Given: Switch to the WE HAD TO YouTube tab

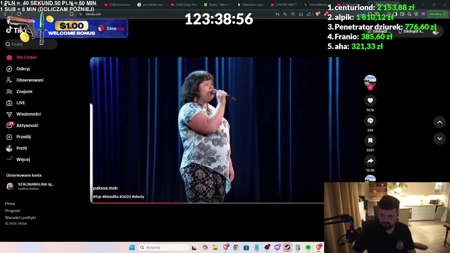Looking at the screenshot, I should pyautogui.click(x=284, y=5).
